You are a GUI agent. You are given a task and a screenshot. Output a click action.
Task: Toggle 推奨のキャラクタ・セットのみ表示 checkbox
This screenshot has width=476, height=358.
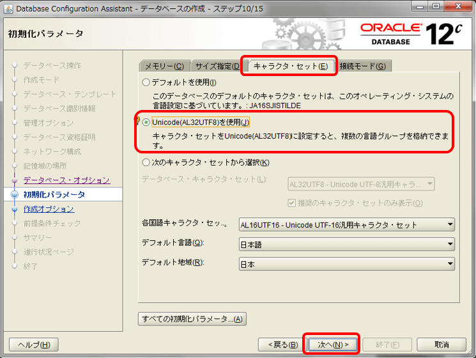tap(291, 203)
